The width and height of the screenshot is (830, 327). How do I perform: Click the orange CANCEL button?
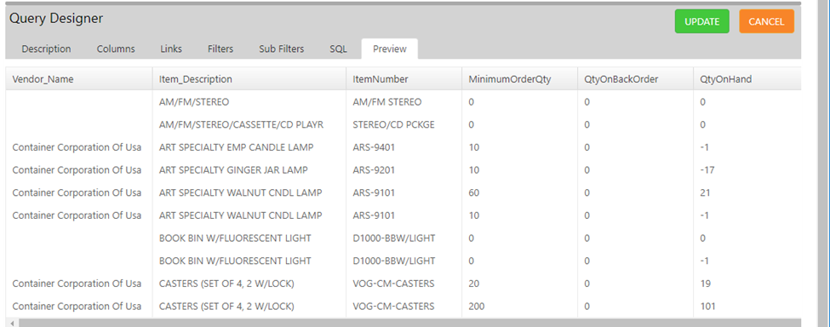click(766, 21)
